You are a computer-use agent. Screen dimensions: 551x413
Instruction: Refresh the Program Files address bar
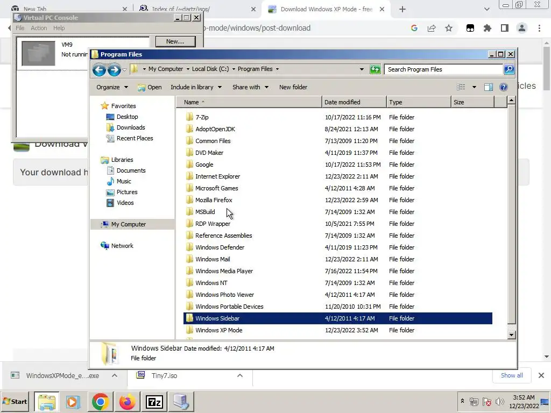tap(375, 69)
